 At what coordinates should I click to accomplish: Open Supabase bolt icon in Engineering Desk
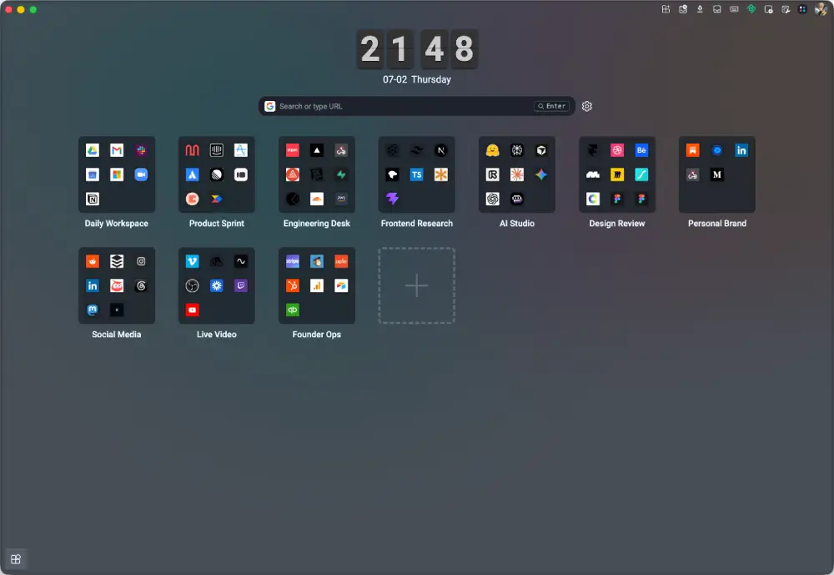coord(341,174)
